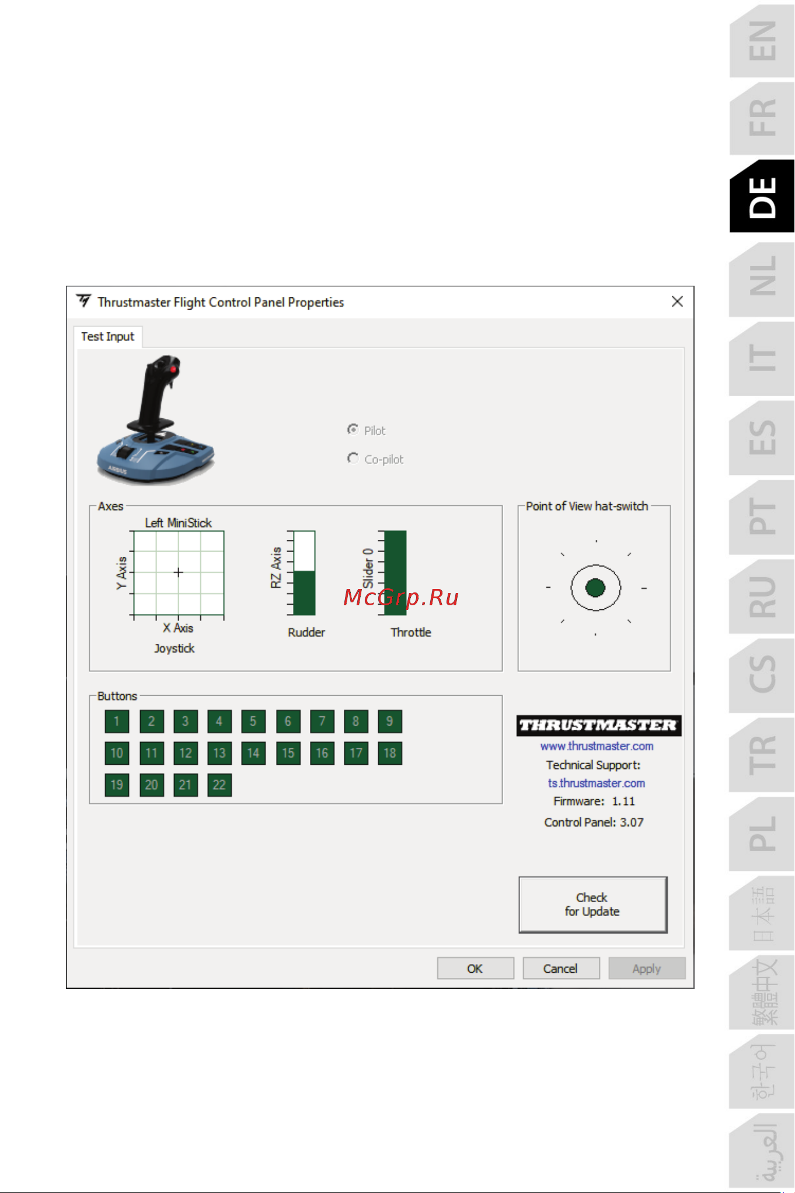The width and height of the screenshot is (795, 1193).
Task: Click button indicator 17
Action: (355, 753)
